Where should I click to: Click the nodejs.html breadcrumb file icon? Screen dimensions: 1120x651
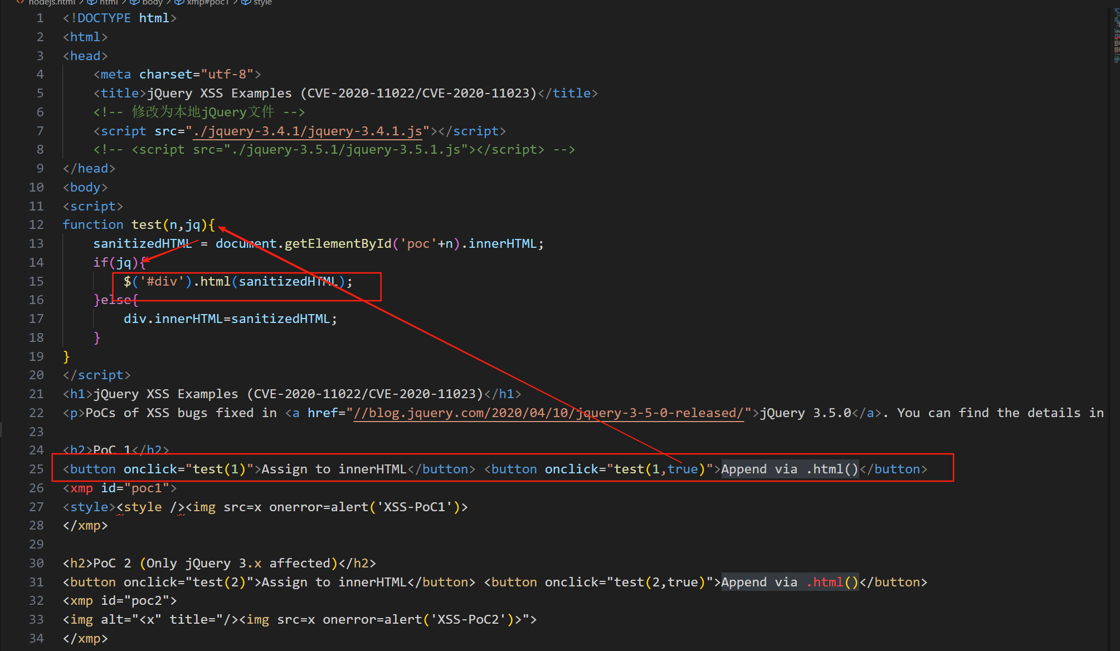[x=20, y=2]
